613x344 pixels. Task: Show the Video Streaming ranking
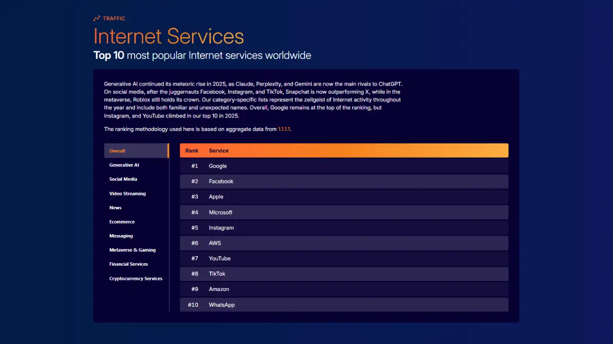coord(127,193)
